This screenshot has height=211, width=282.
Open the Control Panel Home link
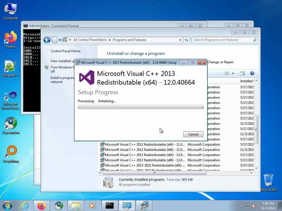point(66,51)
